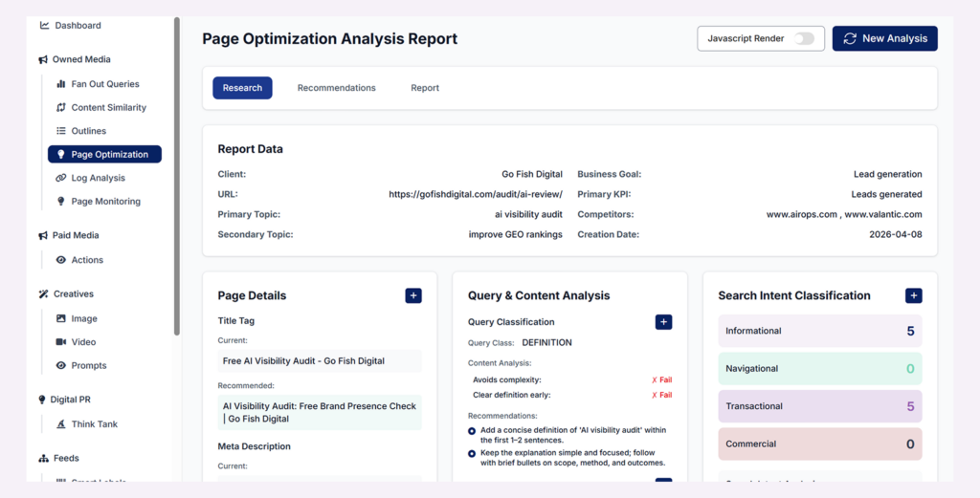Click the Video camera icon under Creatives
This screenshot has width=980, height=498.
click(61, 342)
